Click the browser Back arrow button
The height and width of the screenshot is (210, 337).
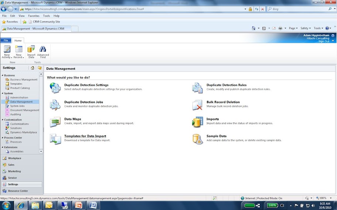coord(3,9)
